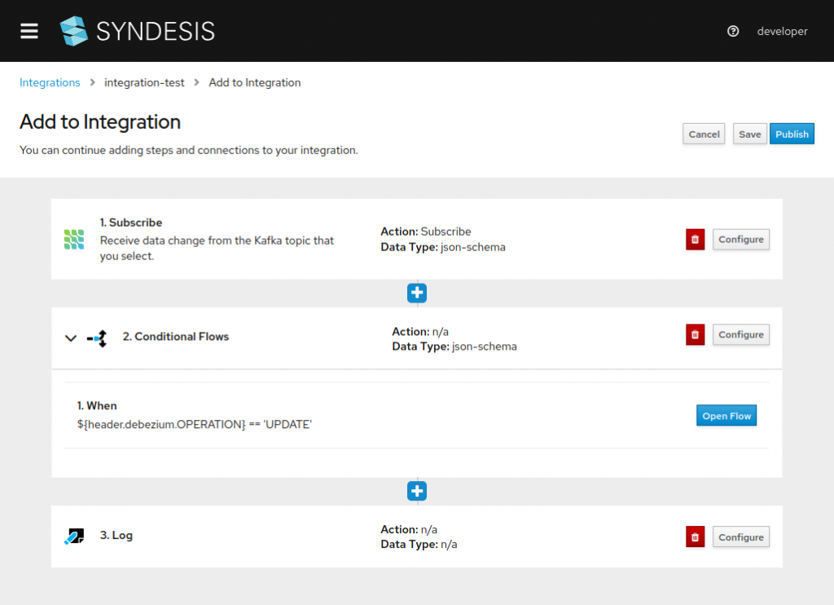The image size is (834, 605).
Task: Delete the Log step with trash icon
Action: (x=695, y=537)
